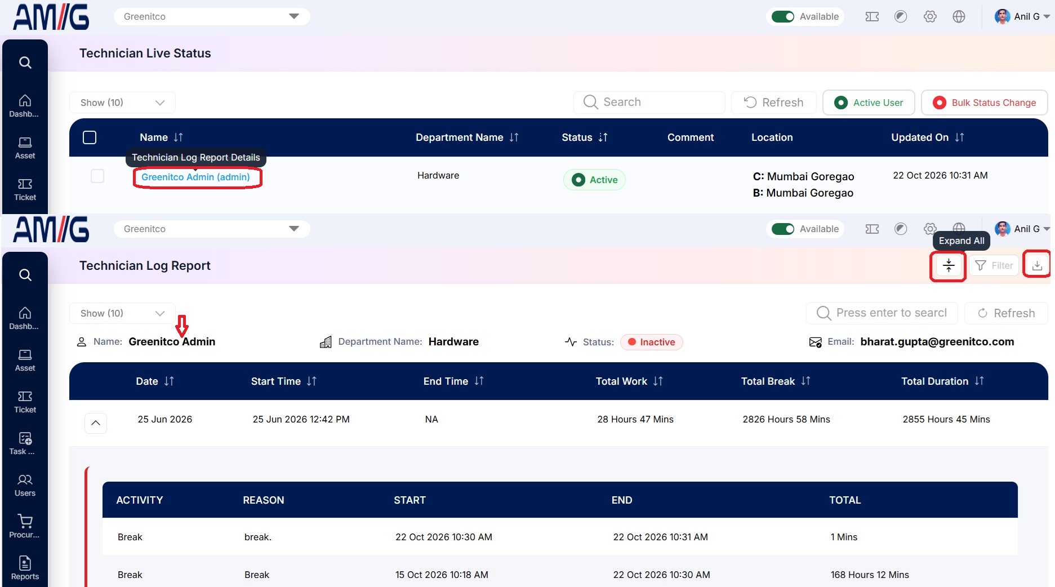Click the globe language icon in upper header
The width and height of the screenshot is (1055, 587).
click(959, 17)
